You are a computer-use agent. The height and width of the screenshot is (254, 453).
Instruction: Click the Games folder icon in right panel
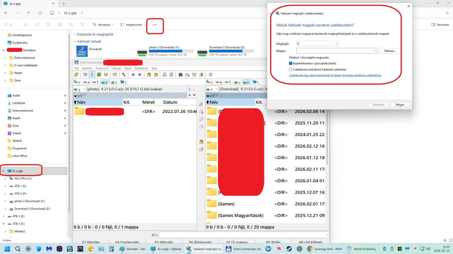coord(211,204)
